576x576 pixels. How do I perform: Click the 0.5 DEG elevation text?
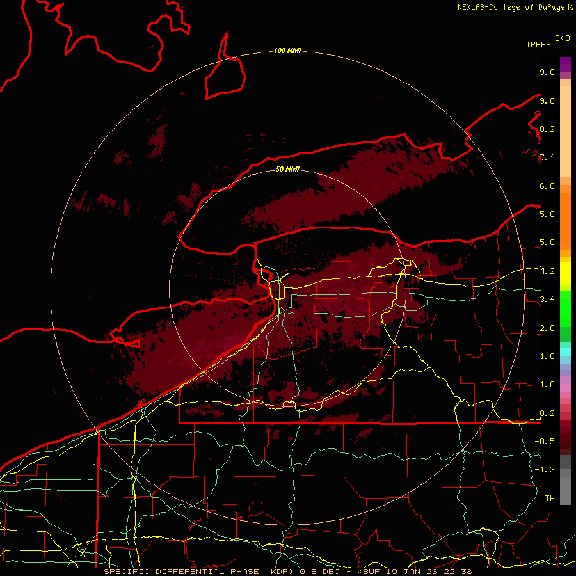click(319, 572)
